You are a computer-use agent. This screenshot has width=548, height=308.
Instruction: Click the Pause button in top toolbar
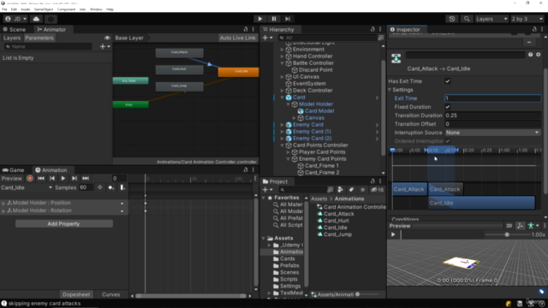[274, 19]
